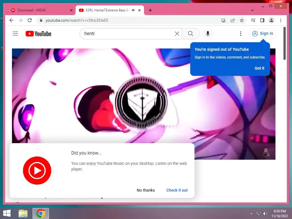Click the page vertical scrollbar thumb
The image size is (292, 219).
285,43
